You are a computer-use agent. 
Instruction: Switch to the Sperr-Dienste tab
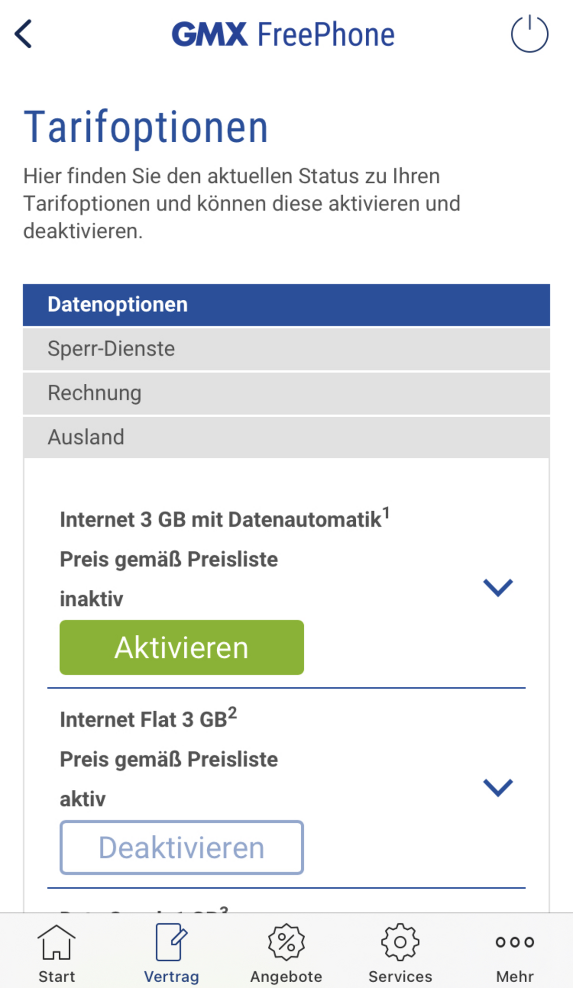(286, 349)
